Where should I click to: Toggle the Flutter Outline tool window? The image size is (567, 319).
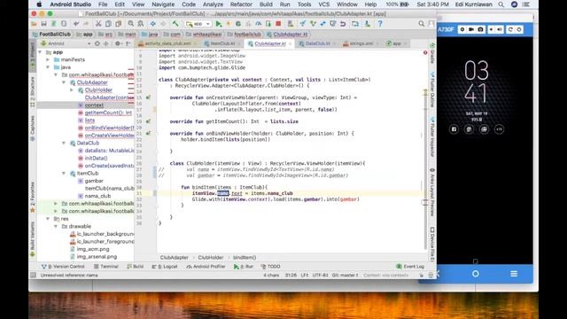point(432,89)
